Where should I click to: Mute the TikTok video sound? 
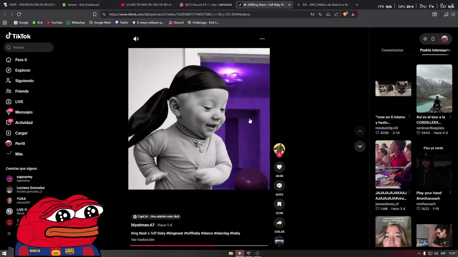136,39
